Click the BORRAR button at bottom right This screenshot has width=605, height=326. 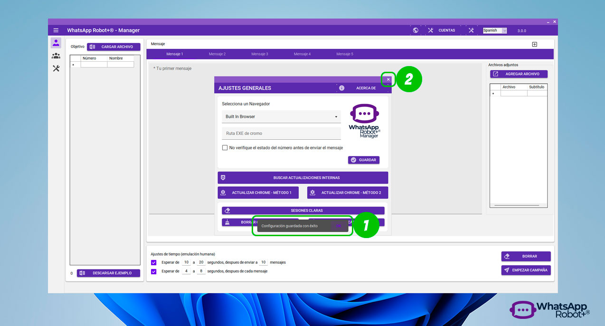pyautogui.click(x=526, y=257)
